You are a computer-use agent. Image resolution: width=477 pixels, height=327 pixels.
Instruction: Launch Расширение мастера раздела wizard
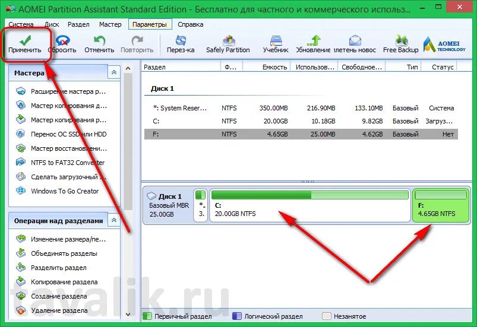coord(61,91)
